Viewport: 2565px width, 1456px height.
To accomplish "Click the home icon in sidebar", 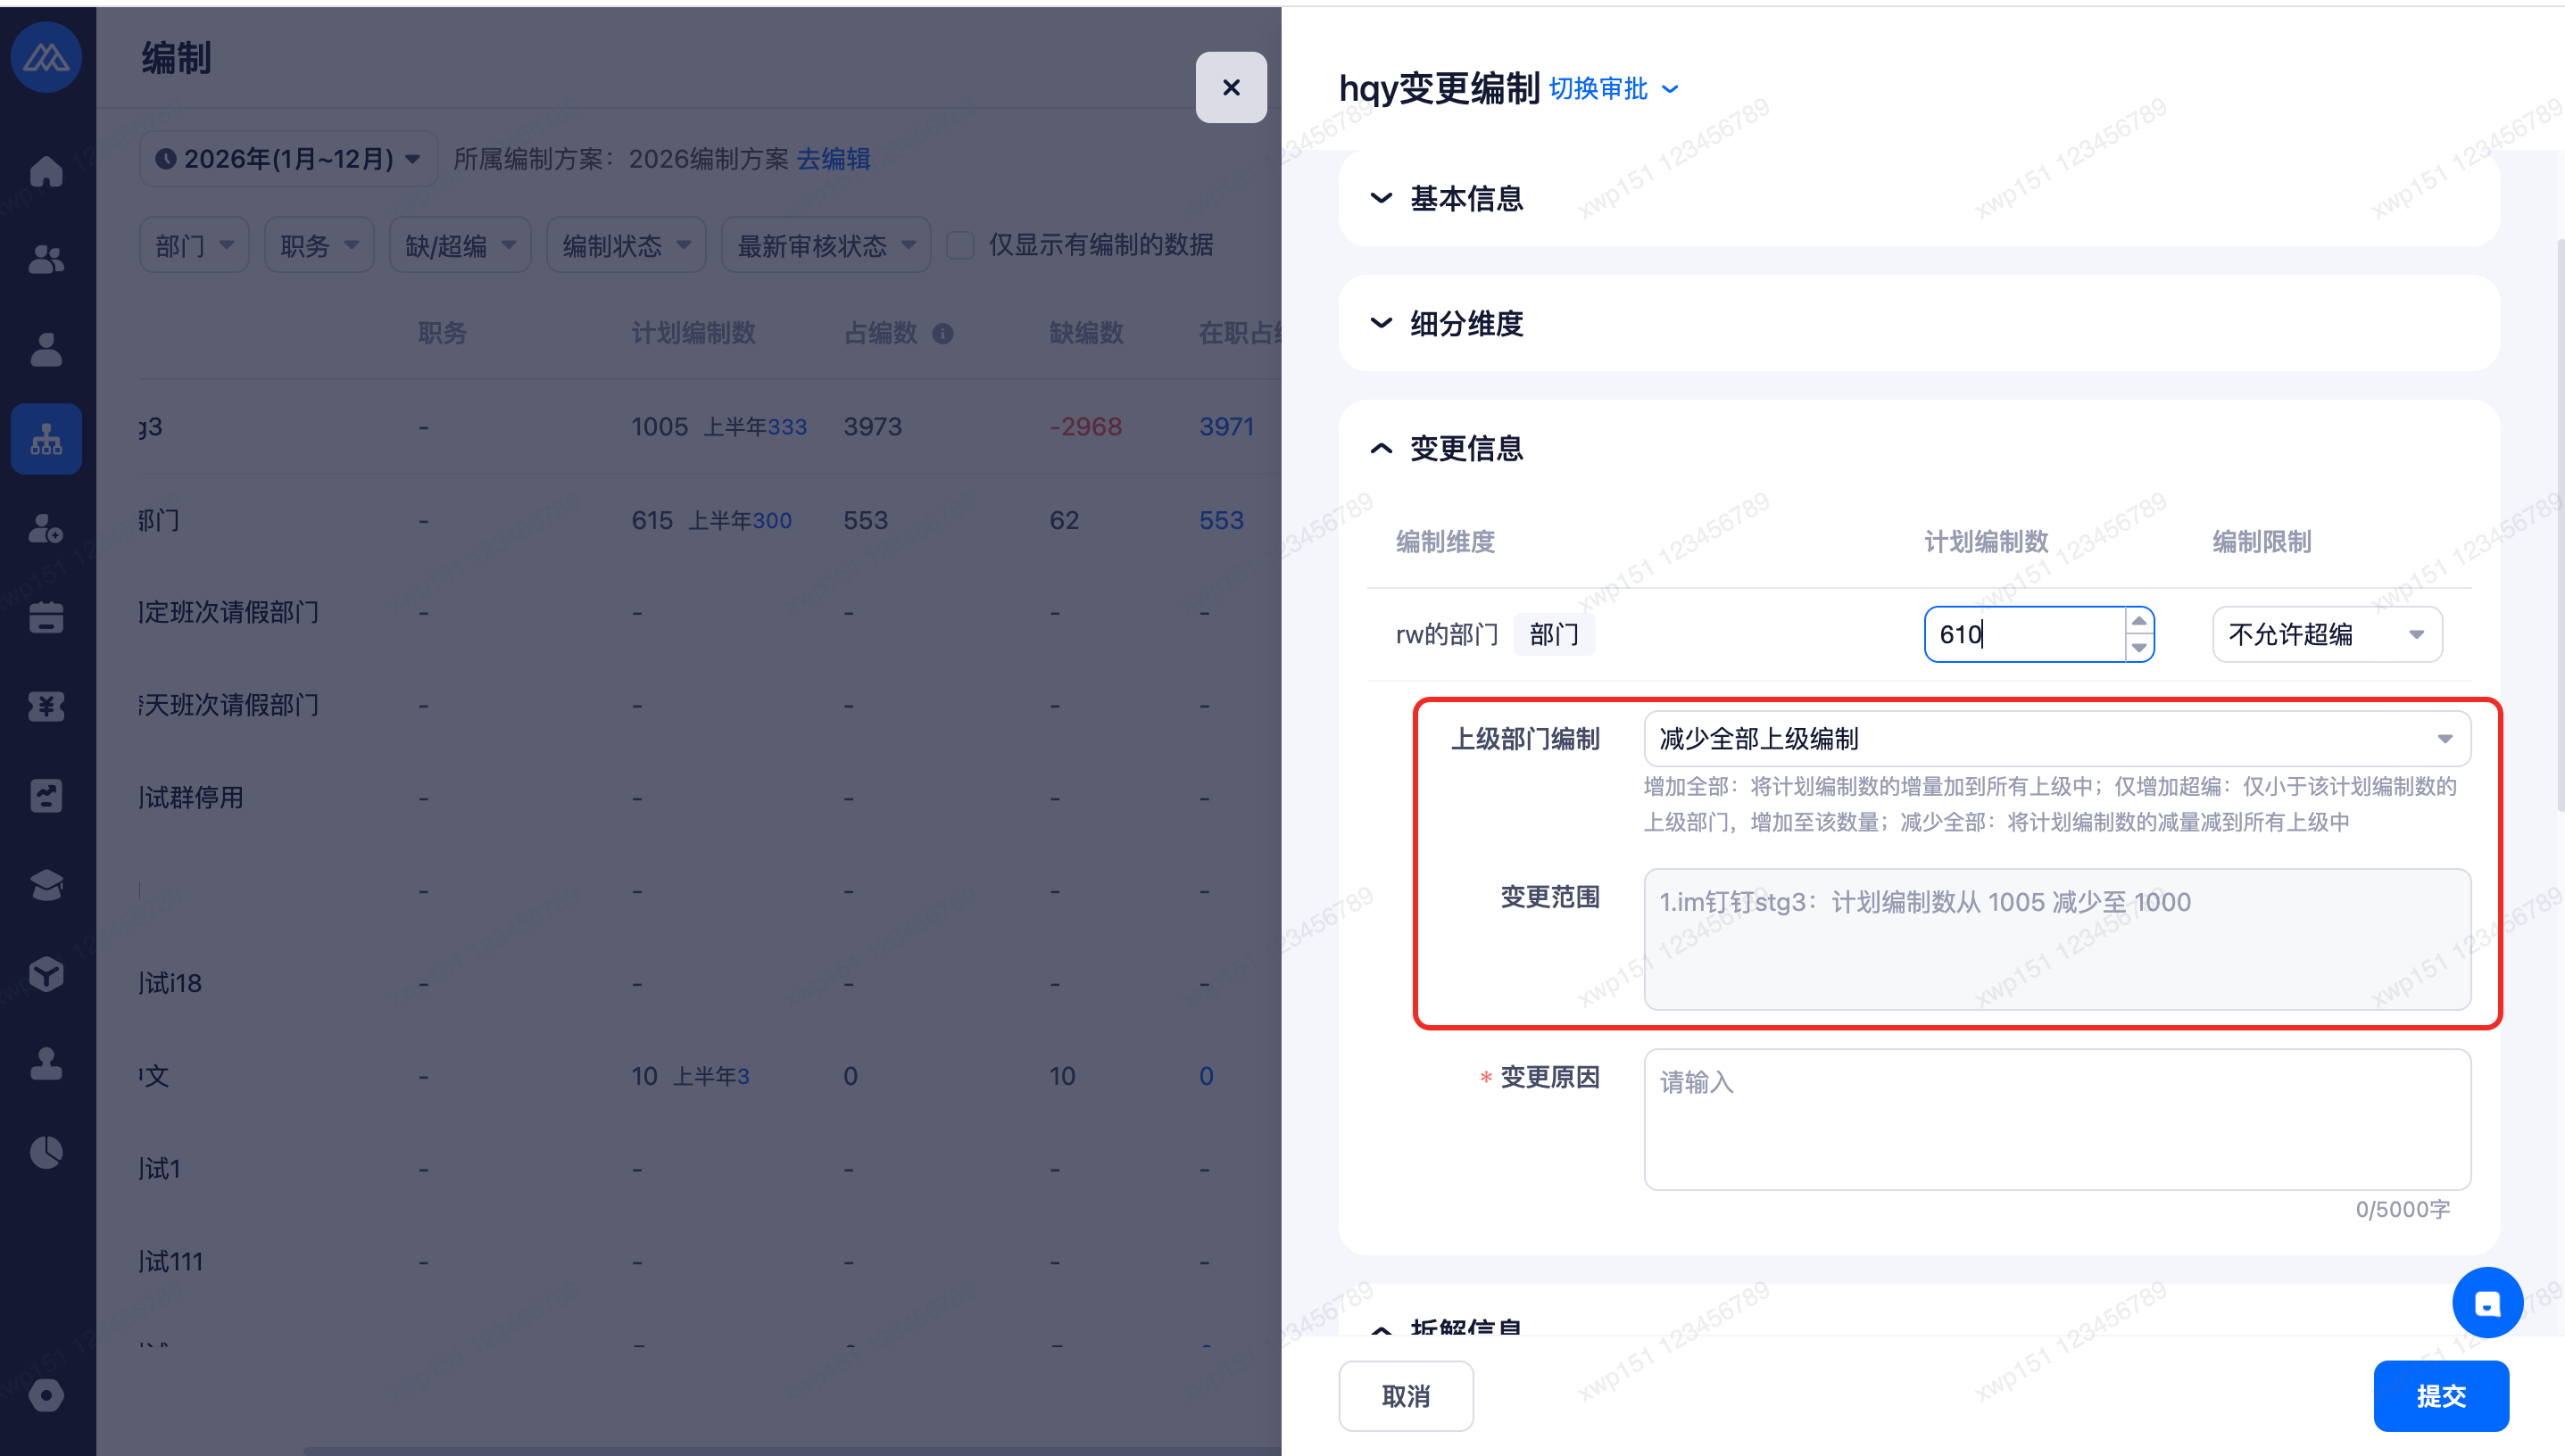I will point(46,171).
